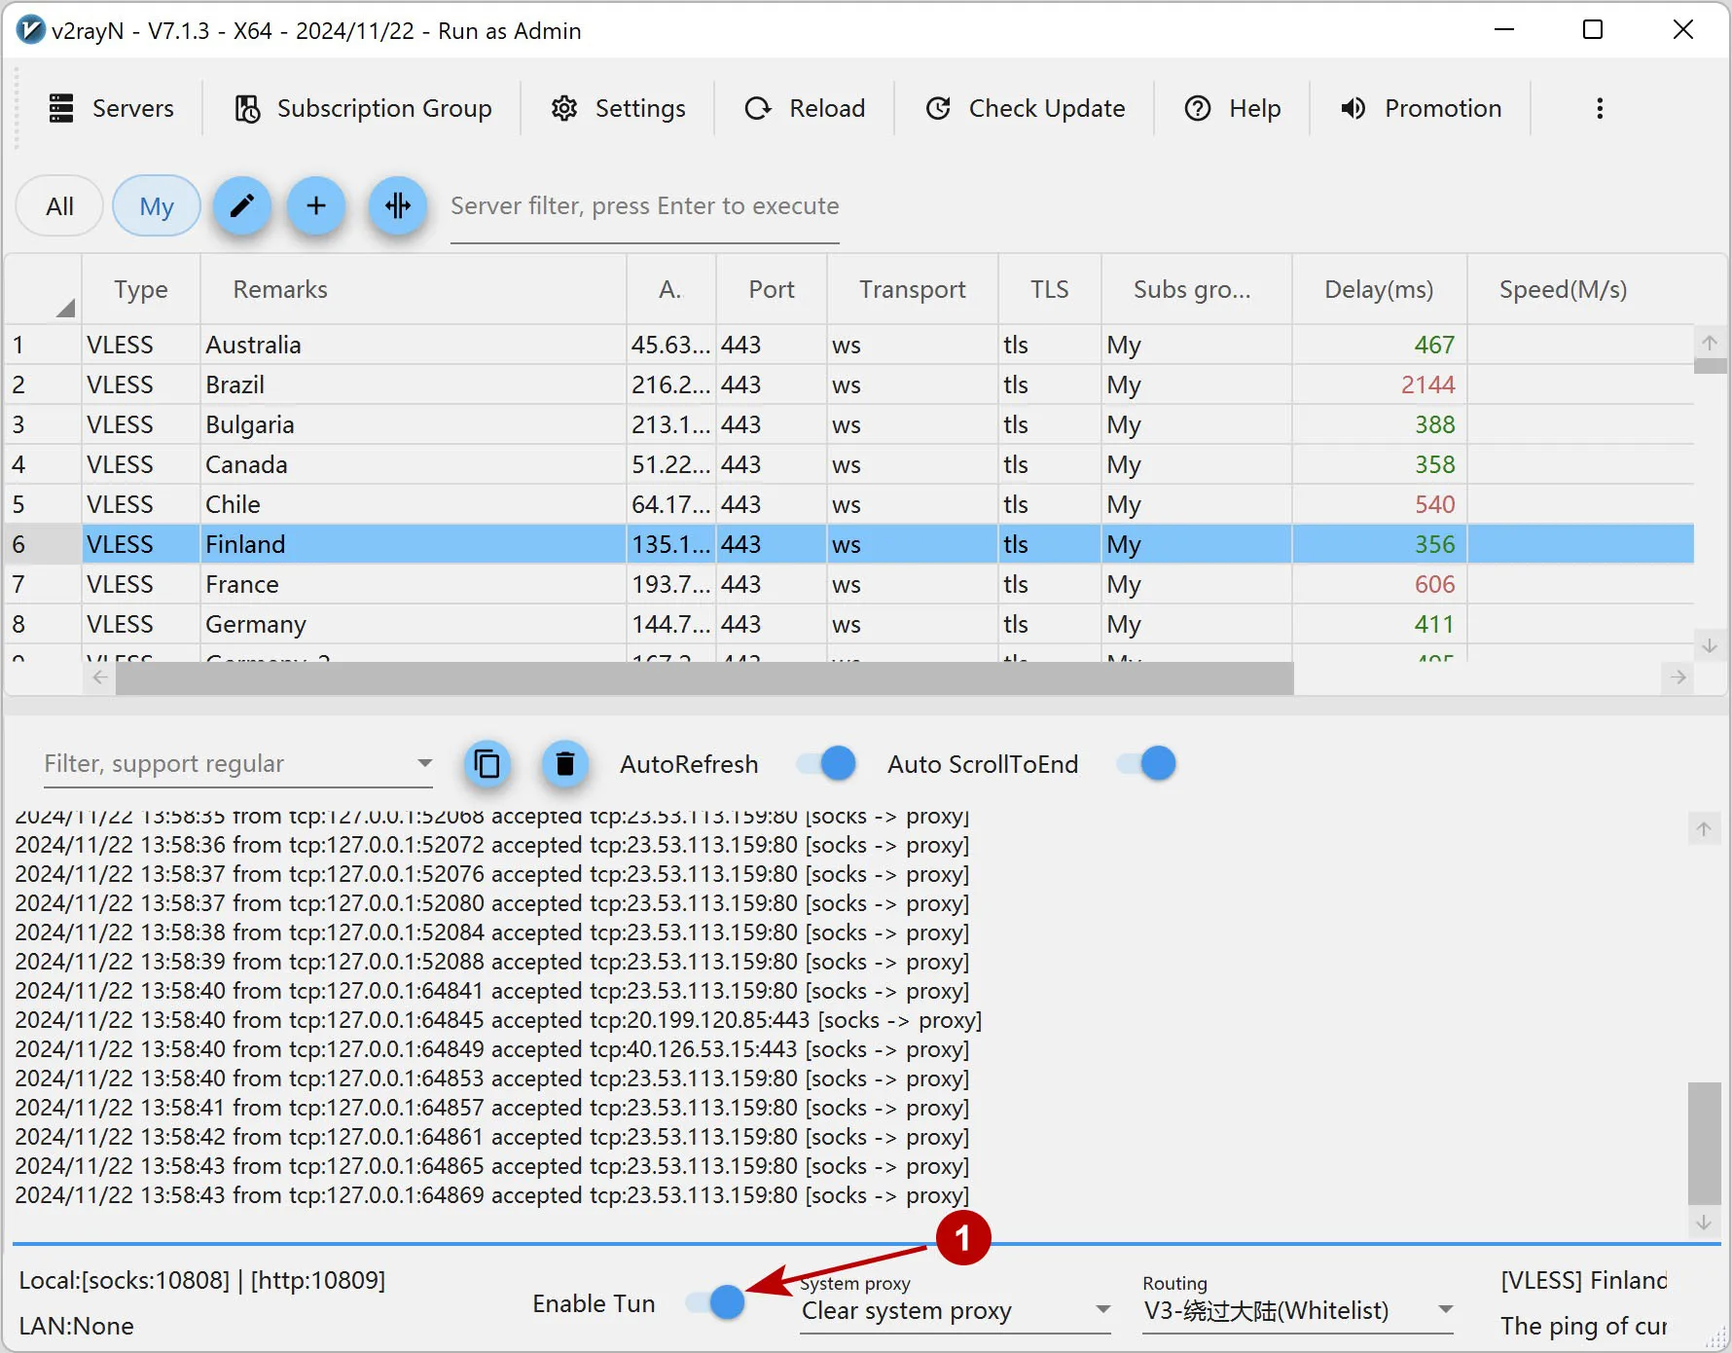This screenshot has height=1353, width=1732.
Task: Open the three-dot overflow menu
Action: 1600,108
